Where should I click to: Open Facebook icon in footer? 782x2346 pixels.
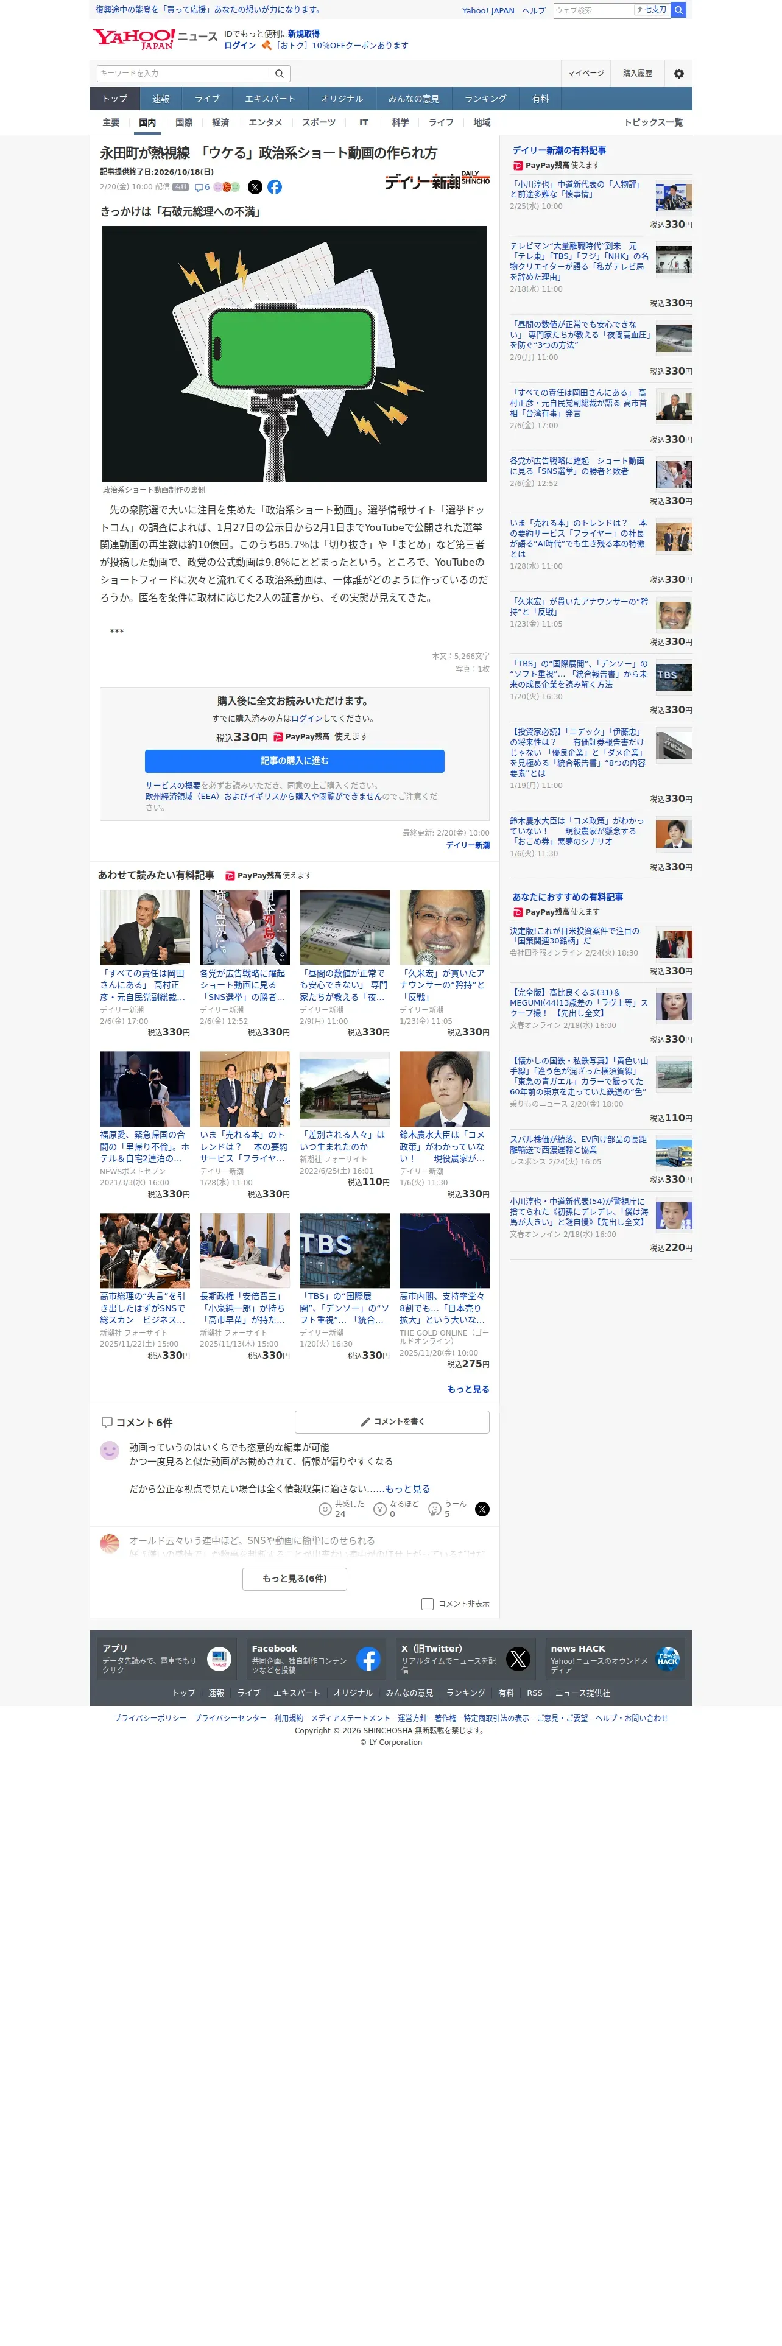coord(368,1658)
